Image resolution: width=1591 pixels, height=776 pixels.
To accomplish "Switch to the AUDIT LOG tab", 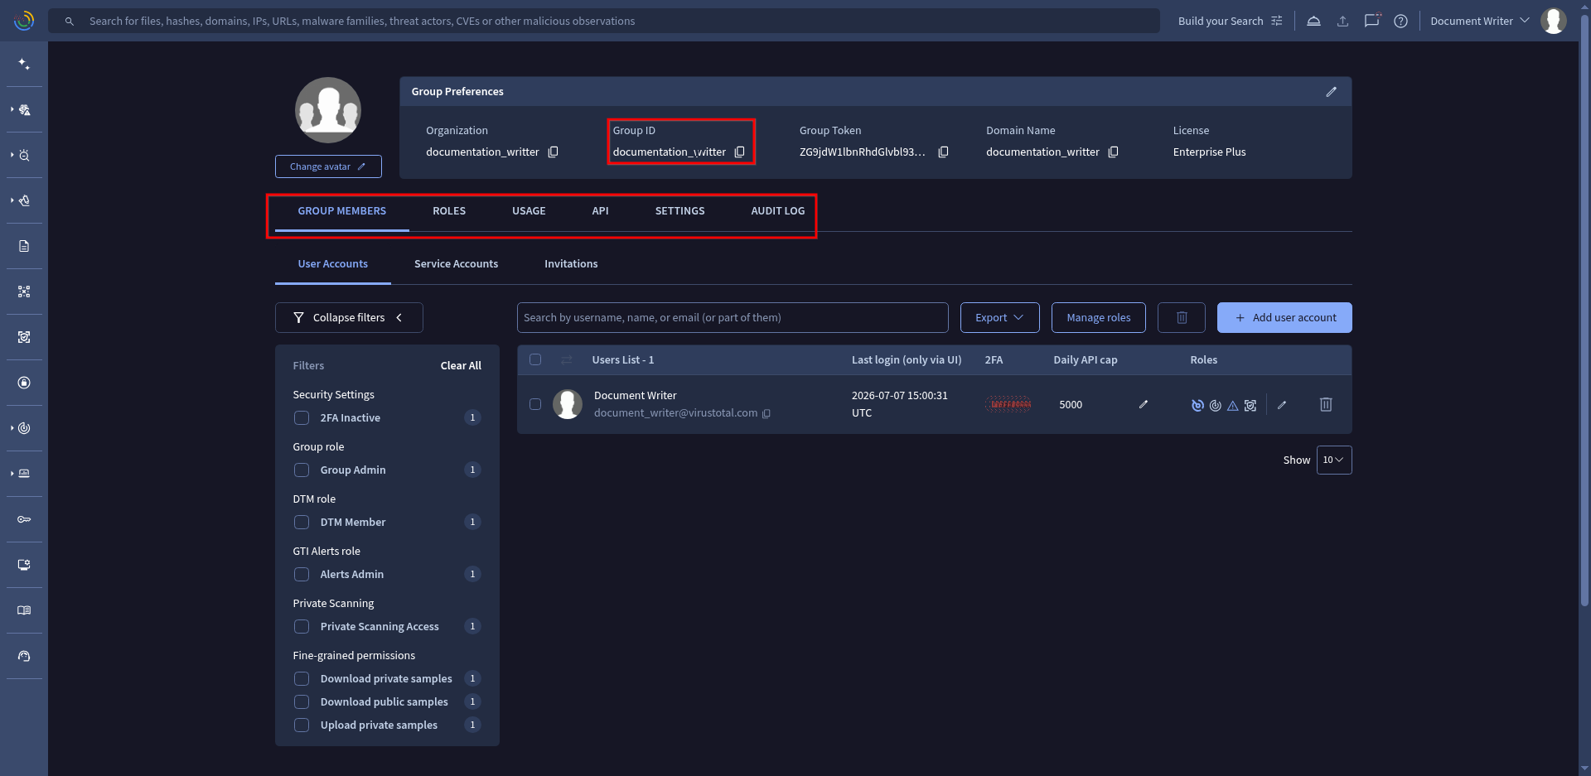I will 777,211.
